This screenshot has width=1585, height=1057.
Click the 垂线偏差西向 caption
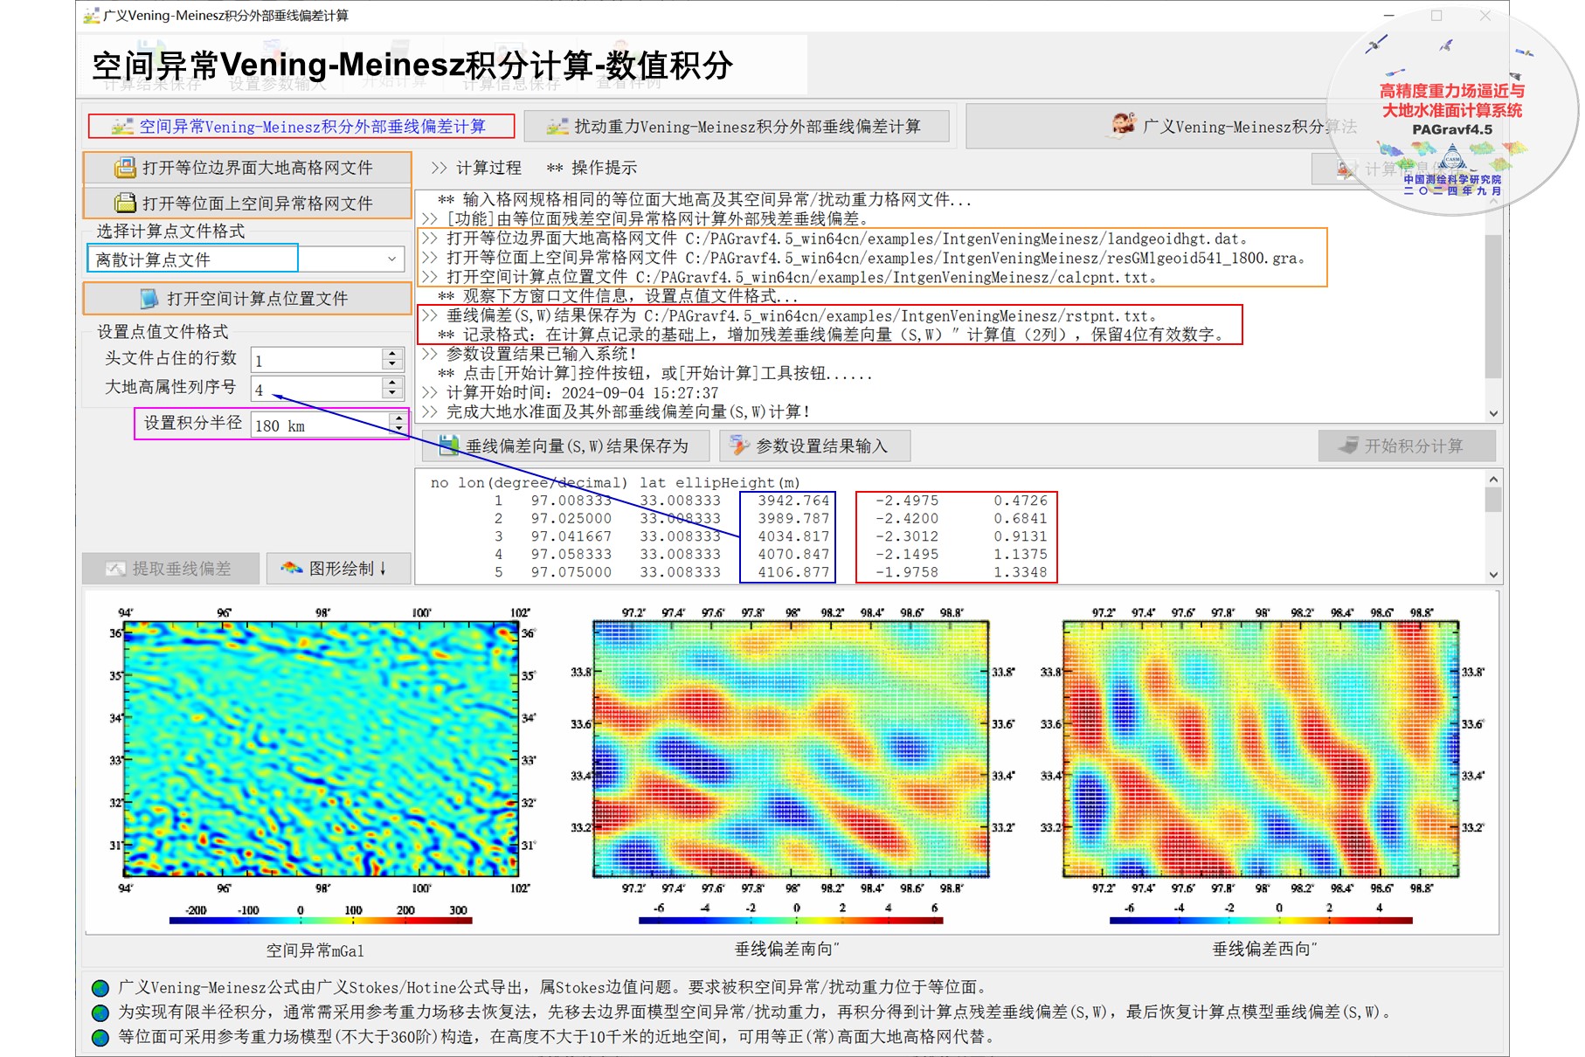click(1264, 949)
